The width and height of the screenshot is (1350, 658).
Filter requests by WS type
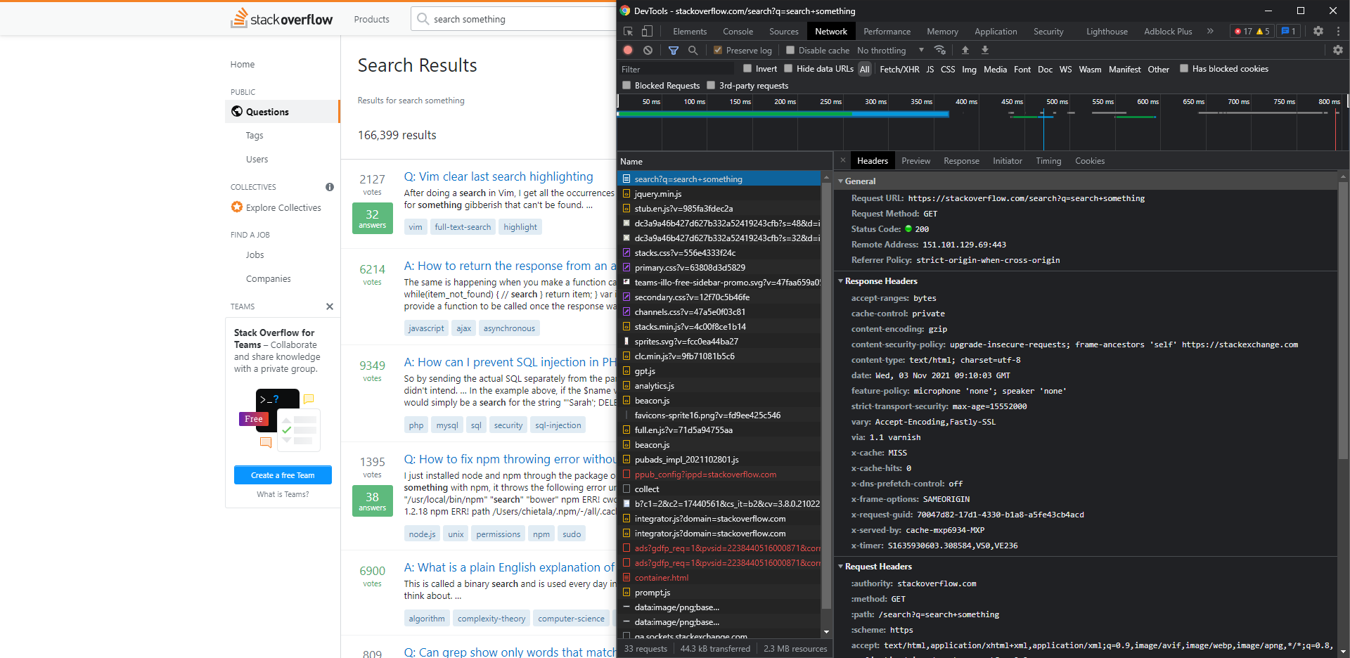[x=1066, y=69]
